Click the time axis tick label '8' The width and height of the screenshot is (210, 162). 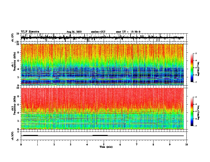tap(153, 145)
